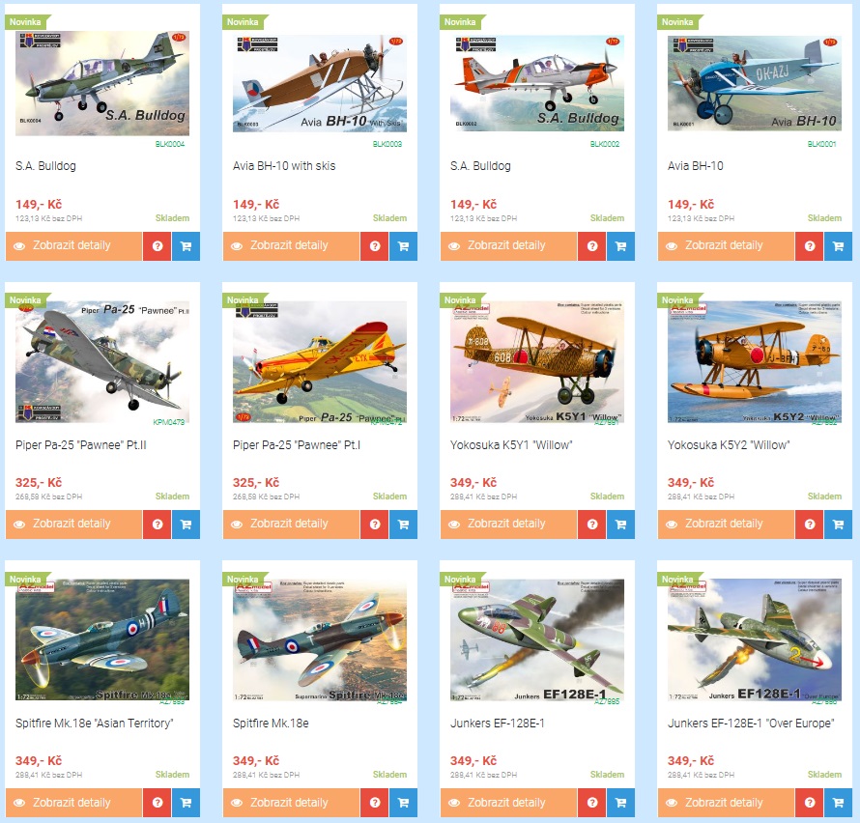Ask about Piper Pa-25 Pawnee Pt.II
The height and width of the screenshot is (823, 860).
tap(158, 525)
